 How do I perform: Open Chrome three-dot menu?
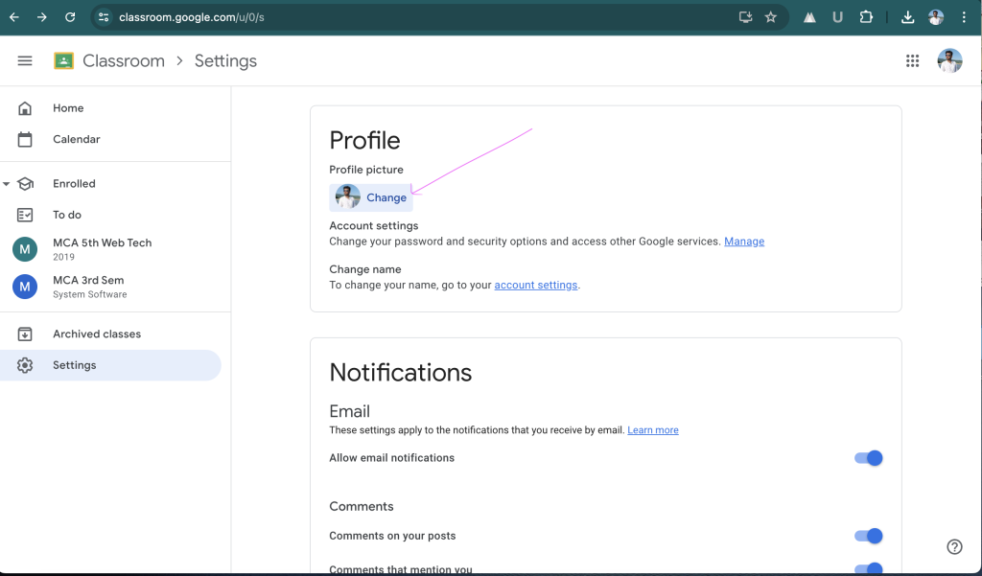point(964,17)
